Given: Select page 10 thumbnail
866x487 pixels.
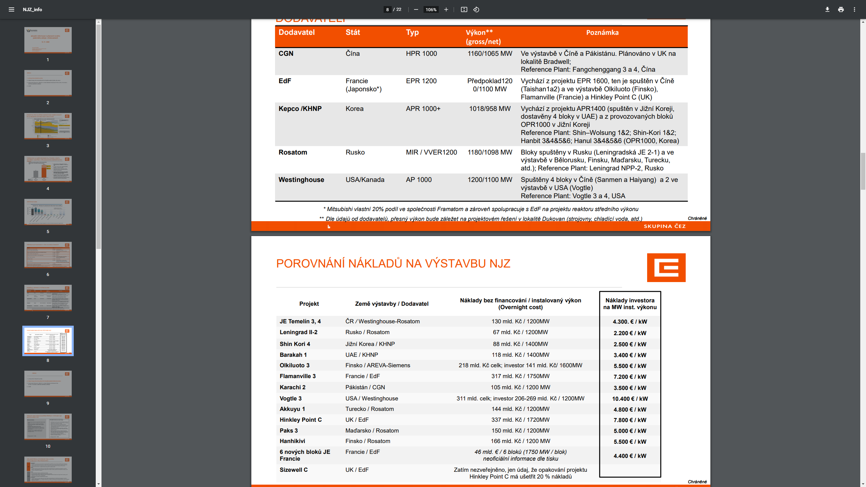Looking at the screenshot, I should click(x=48, y=427).
